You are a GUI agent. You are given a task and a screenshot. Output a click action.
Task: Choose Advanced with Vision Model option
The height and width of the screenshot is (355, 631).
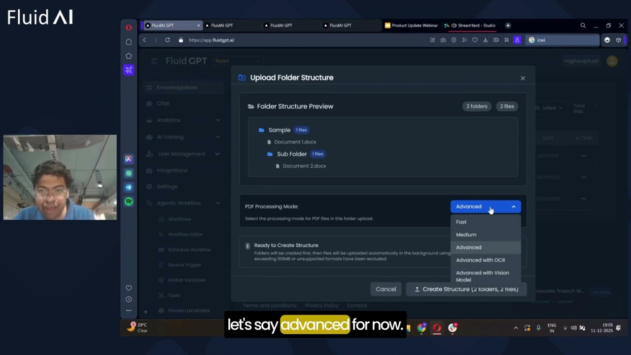[x=486, y=276]
